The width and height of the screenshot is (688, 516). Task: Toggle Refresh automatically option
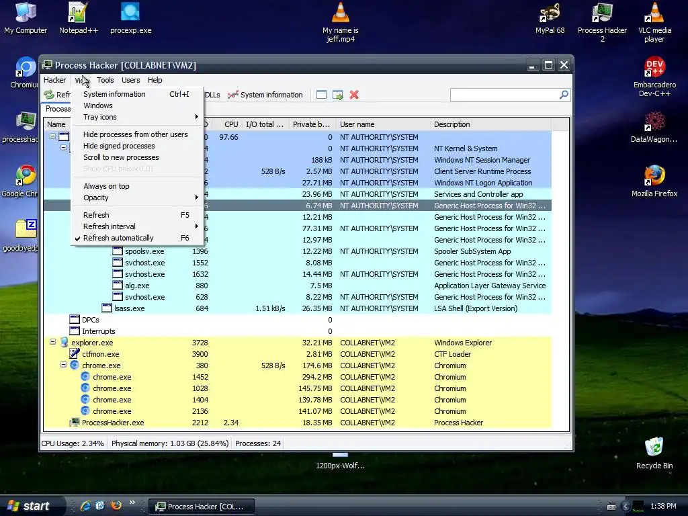click(x=136, y=238)
